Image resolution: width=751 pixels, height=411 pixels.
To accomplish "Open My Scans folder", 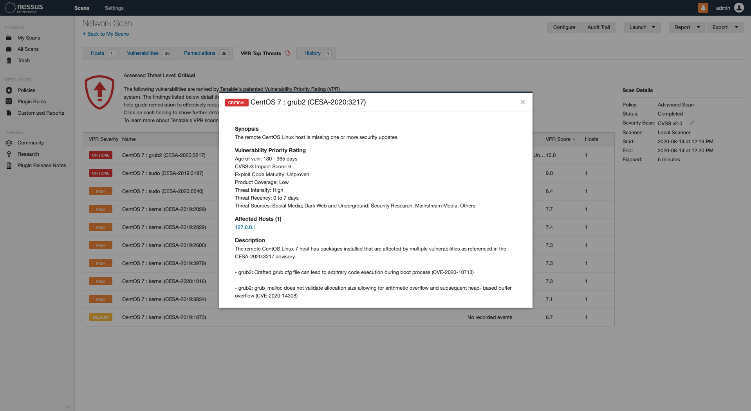I will pos(29,38).
